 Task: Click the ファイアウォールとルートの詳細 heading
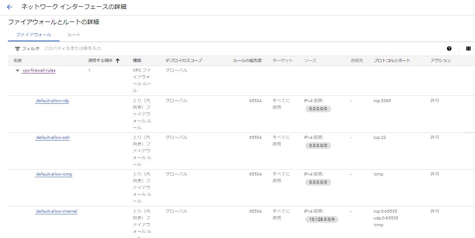pyautogui.click(x=54, y=22)
